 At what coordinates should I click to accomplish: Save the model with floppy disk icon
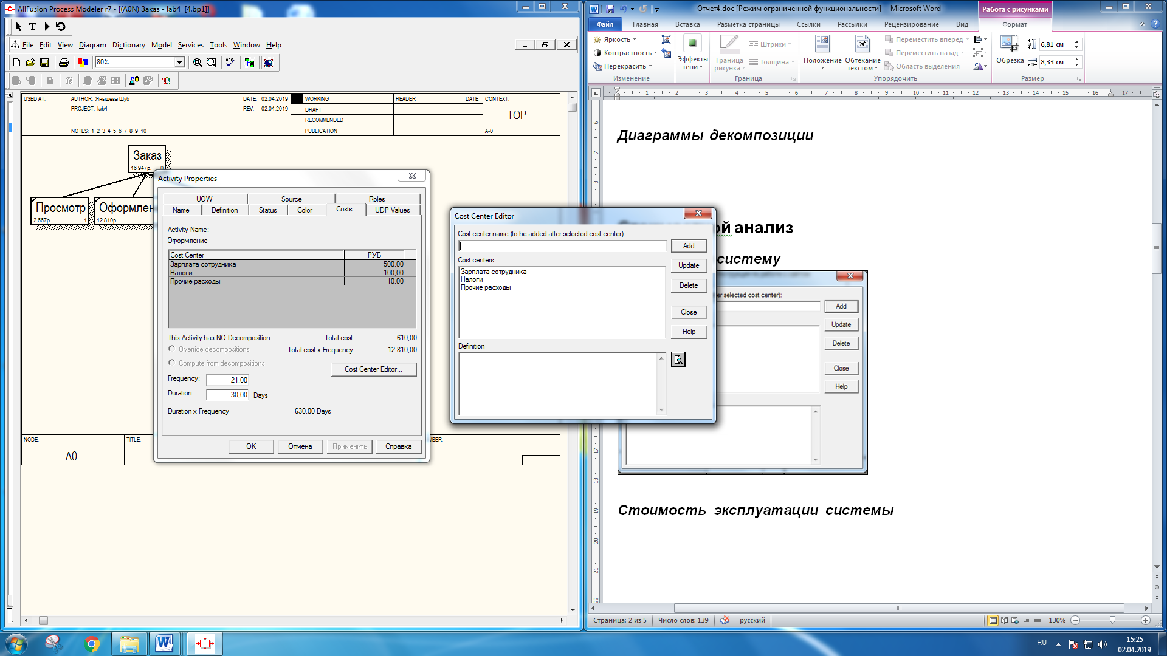click(x=44, y=63)
